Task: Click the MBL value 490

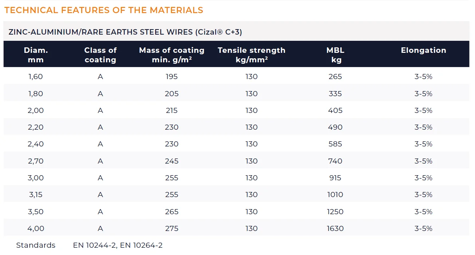Action: (335, 127)
